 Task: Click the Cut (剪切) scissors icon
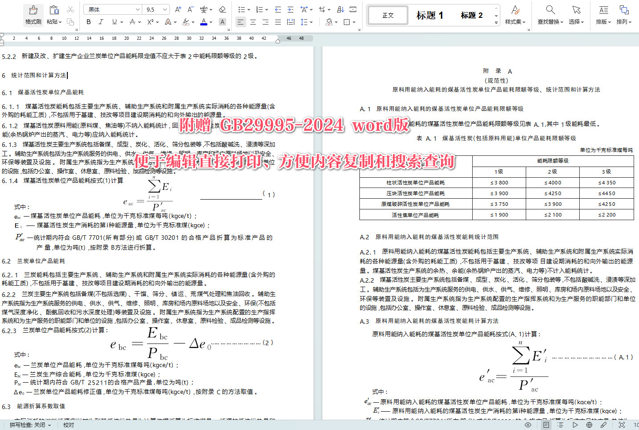tap(70, 9)
